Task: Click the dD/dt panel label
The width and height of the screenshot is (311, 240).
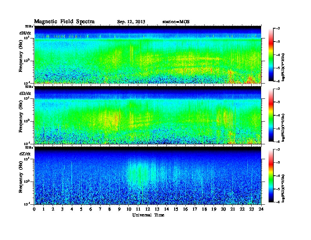Action: (x=25, y=93)
